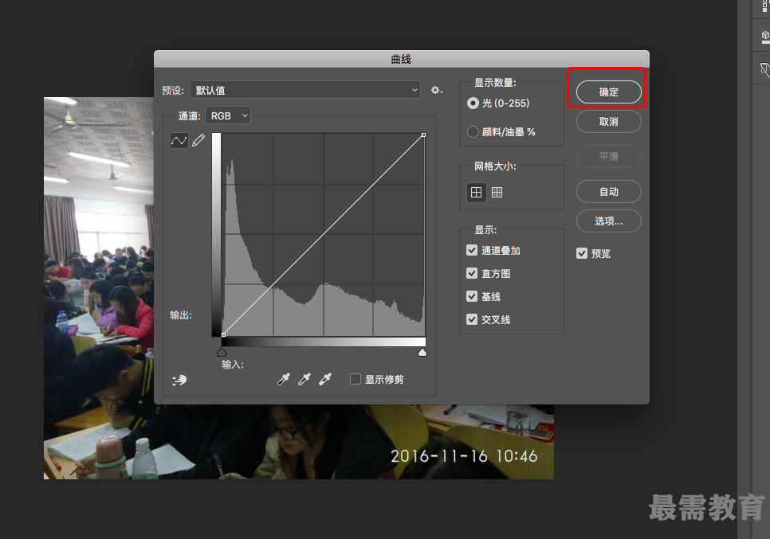This screenshot has width=770, height=539.
Task: Enable the 显示修剪 checkbox
Action: click(x=356, y=379)
